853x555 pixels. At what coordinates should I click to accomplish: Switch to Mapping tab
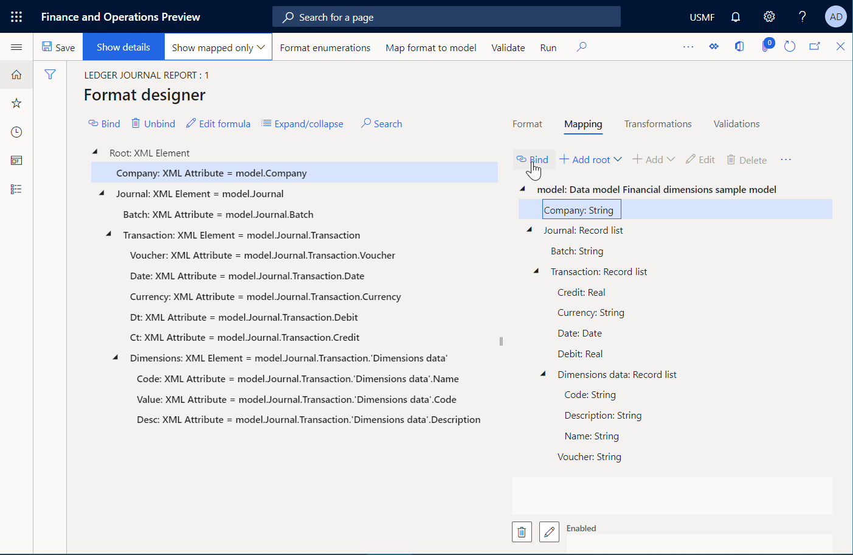click(x=583, y=124)
